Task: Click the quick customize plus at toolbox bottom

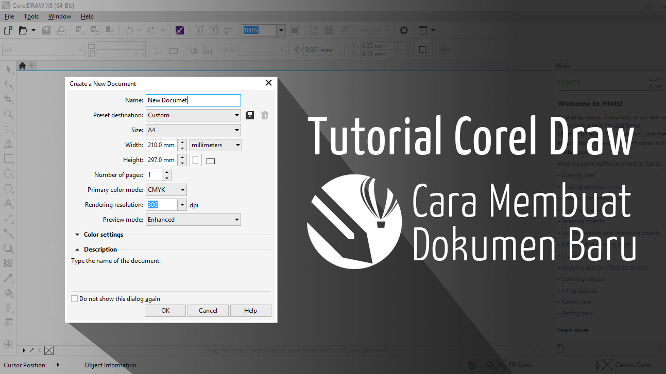Action: click(x=8, y=343)
